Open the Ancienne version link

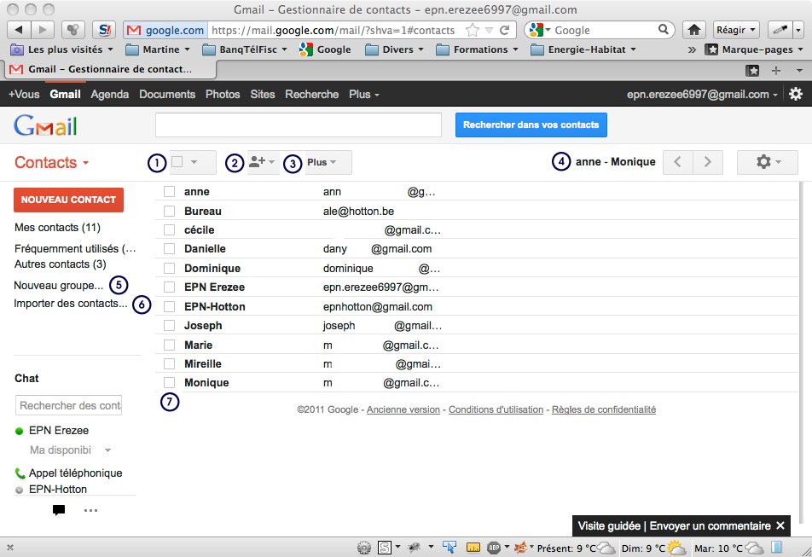tap(403, 409)
